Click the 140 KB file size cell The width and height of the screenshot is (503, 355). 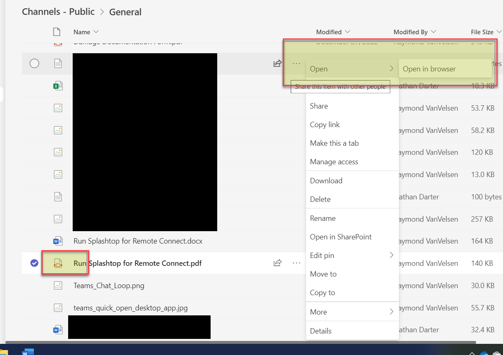point(482,263)
